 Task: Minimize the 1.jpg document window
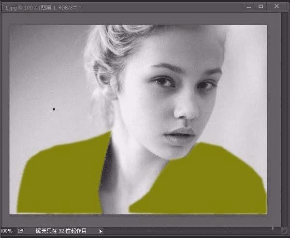pyautogui.click(x=248, y=7)
